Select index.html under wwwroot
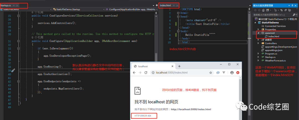Screen dimensions: 299x120 click(x=274, y=36)
